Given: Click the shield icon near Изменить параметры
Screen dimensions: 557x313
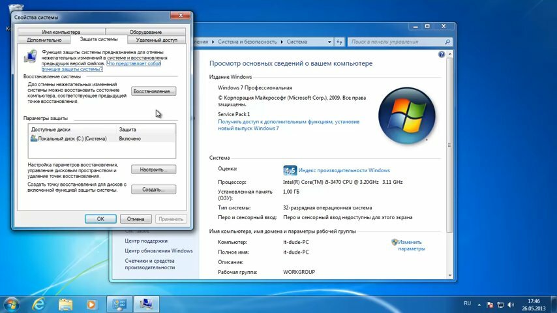Looking at the screenshot, I should (395, 242).
